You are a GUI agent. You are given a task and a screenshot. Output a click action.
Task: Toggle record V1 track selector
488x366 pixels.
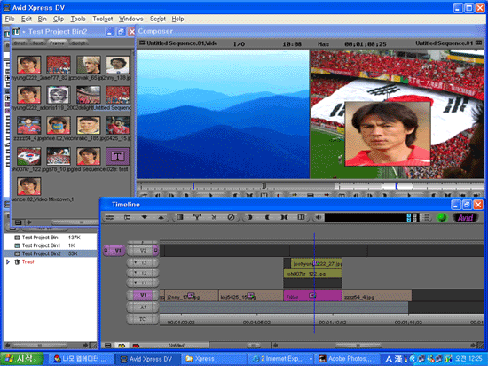[x=143, y=295]
